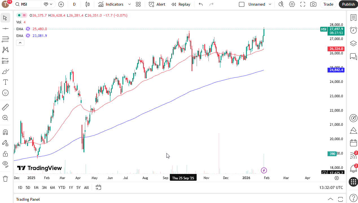The height and width of the screenshot is (203, 358).
Task: Activate the zoom in tool
Action: (5, 118)
